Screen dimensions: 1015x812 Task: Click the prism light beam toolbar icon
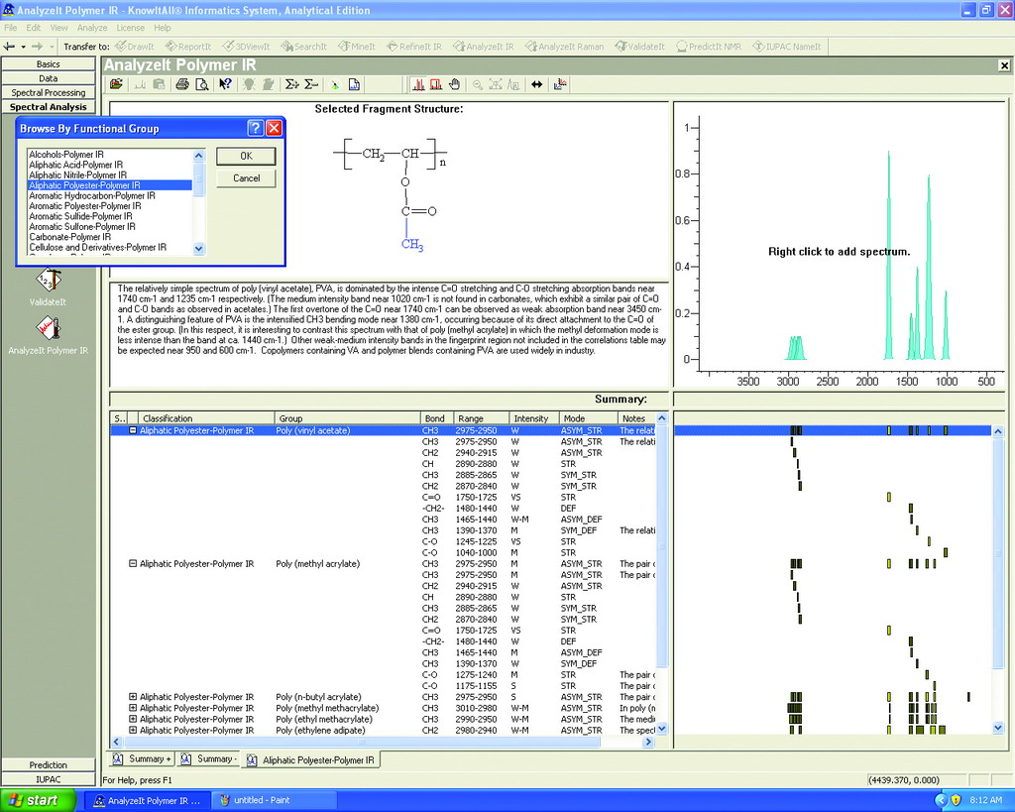coord(335,84)
